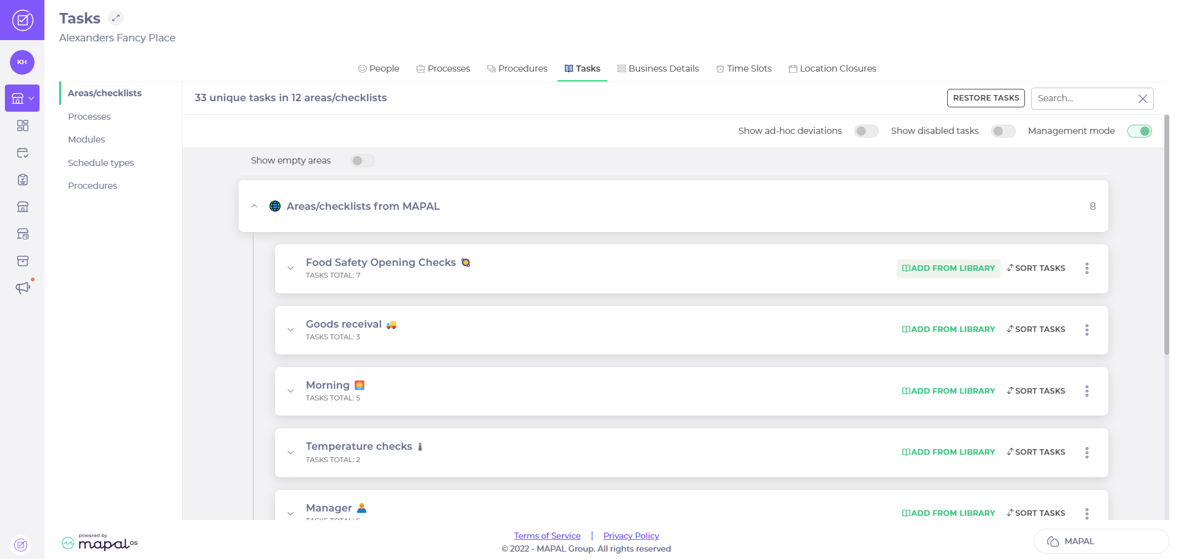Expand the Temperature checks checklist

coord(290,452)
